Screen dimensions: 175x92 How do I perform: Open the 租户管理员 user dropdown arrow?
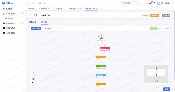[171, 3]
